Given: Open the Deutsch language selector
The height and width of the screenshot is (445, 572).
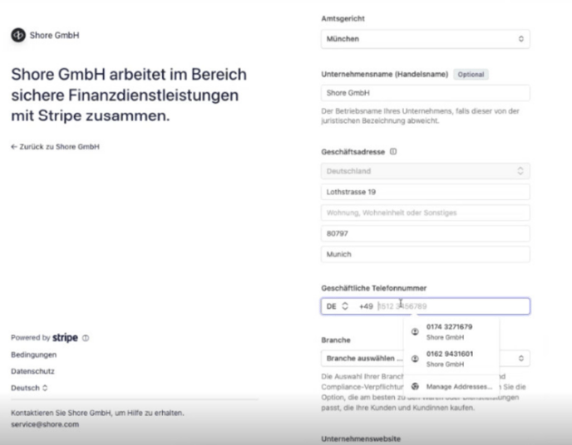Looking at the screenshot, I should (x=29, y=388).
